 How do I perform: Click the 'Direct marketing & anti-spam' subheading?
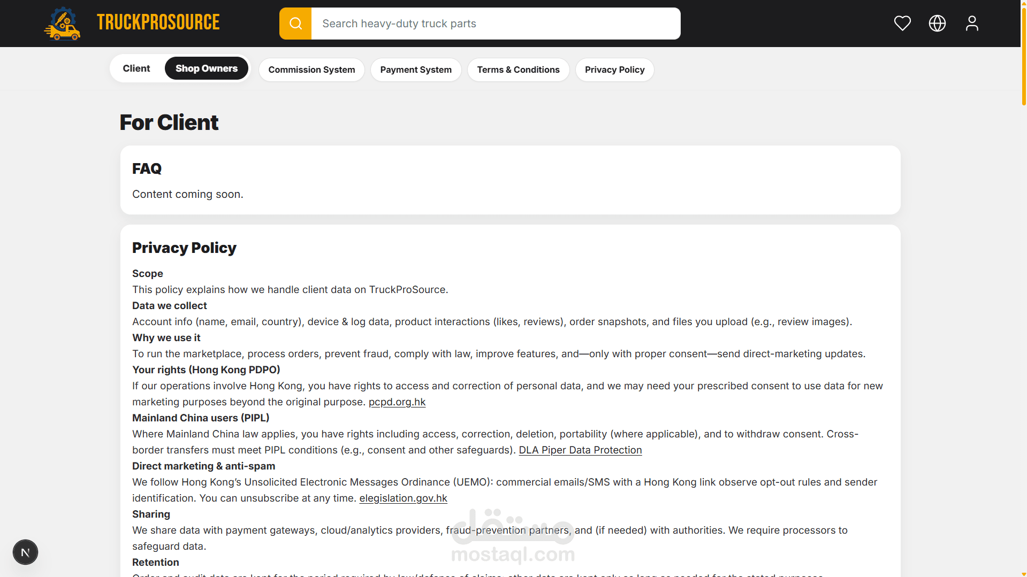click(204, 466)
